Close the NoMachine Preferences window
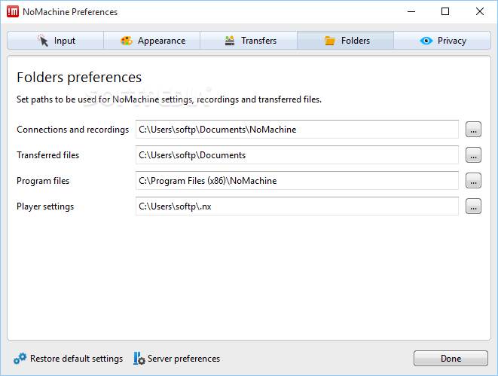This screenshot has width=498, height=376. [480, 12]
